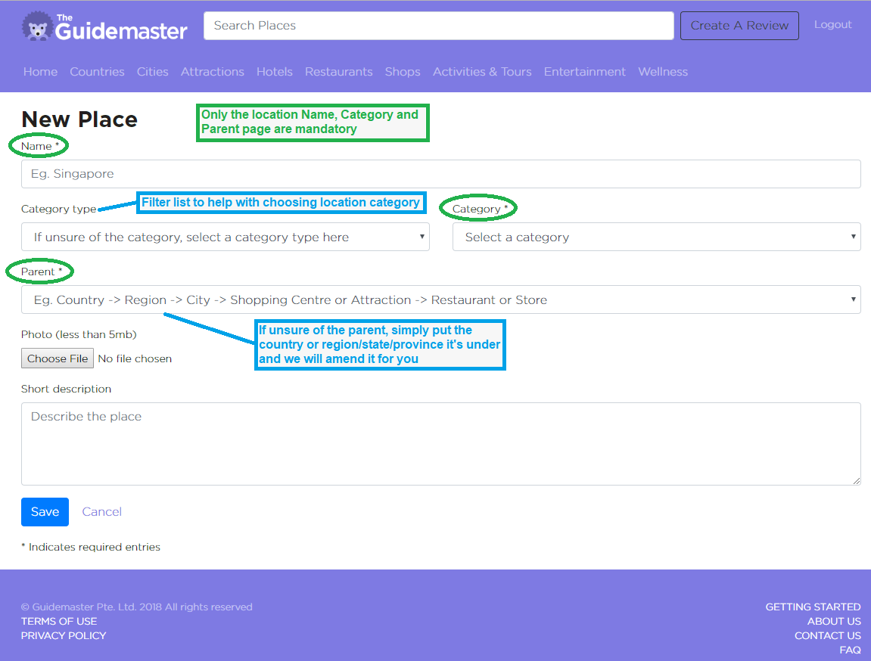
Task: Open the Privacy Policy link
Action: click(x=64, y=635)
